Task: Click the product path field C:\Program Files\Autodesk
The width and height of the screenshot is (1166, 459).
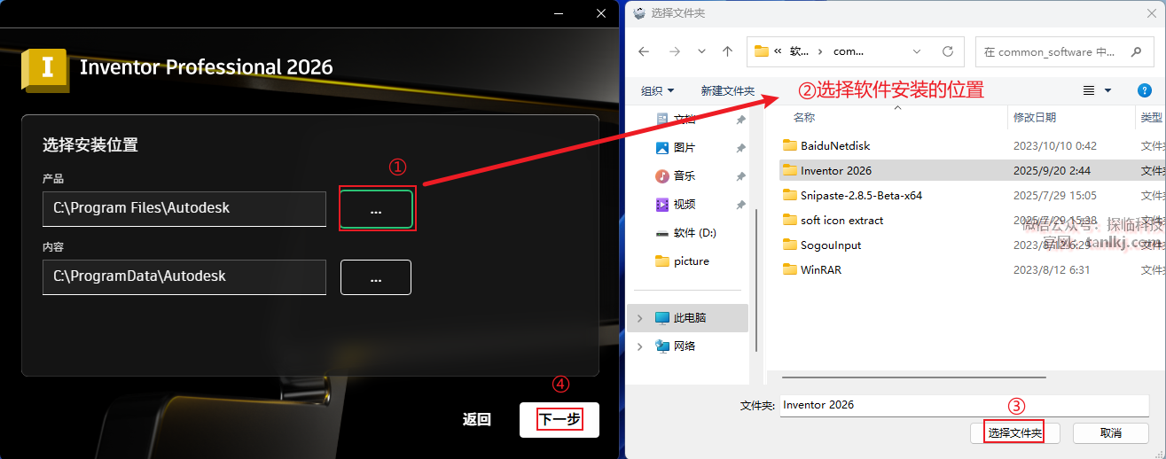Action: pyautogui.click(x=184, y=208)
